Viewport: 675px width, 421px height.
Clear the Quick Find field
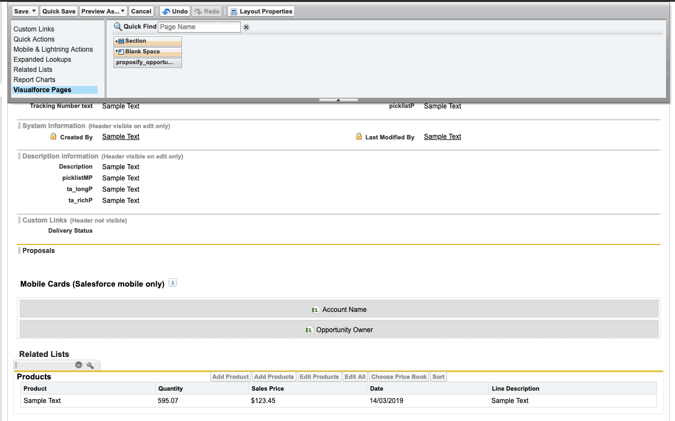coord(246,27)
